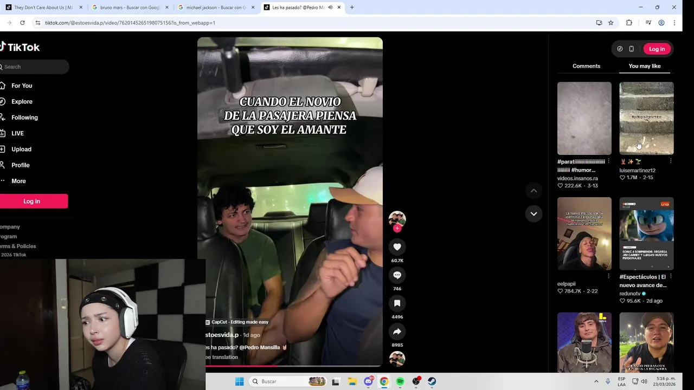Open the CapCut Editing made easy link
Image resolution: width=694 pixels, height=390 pixels.
point(237,322)
